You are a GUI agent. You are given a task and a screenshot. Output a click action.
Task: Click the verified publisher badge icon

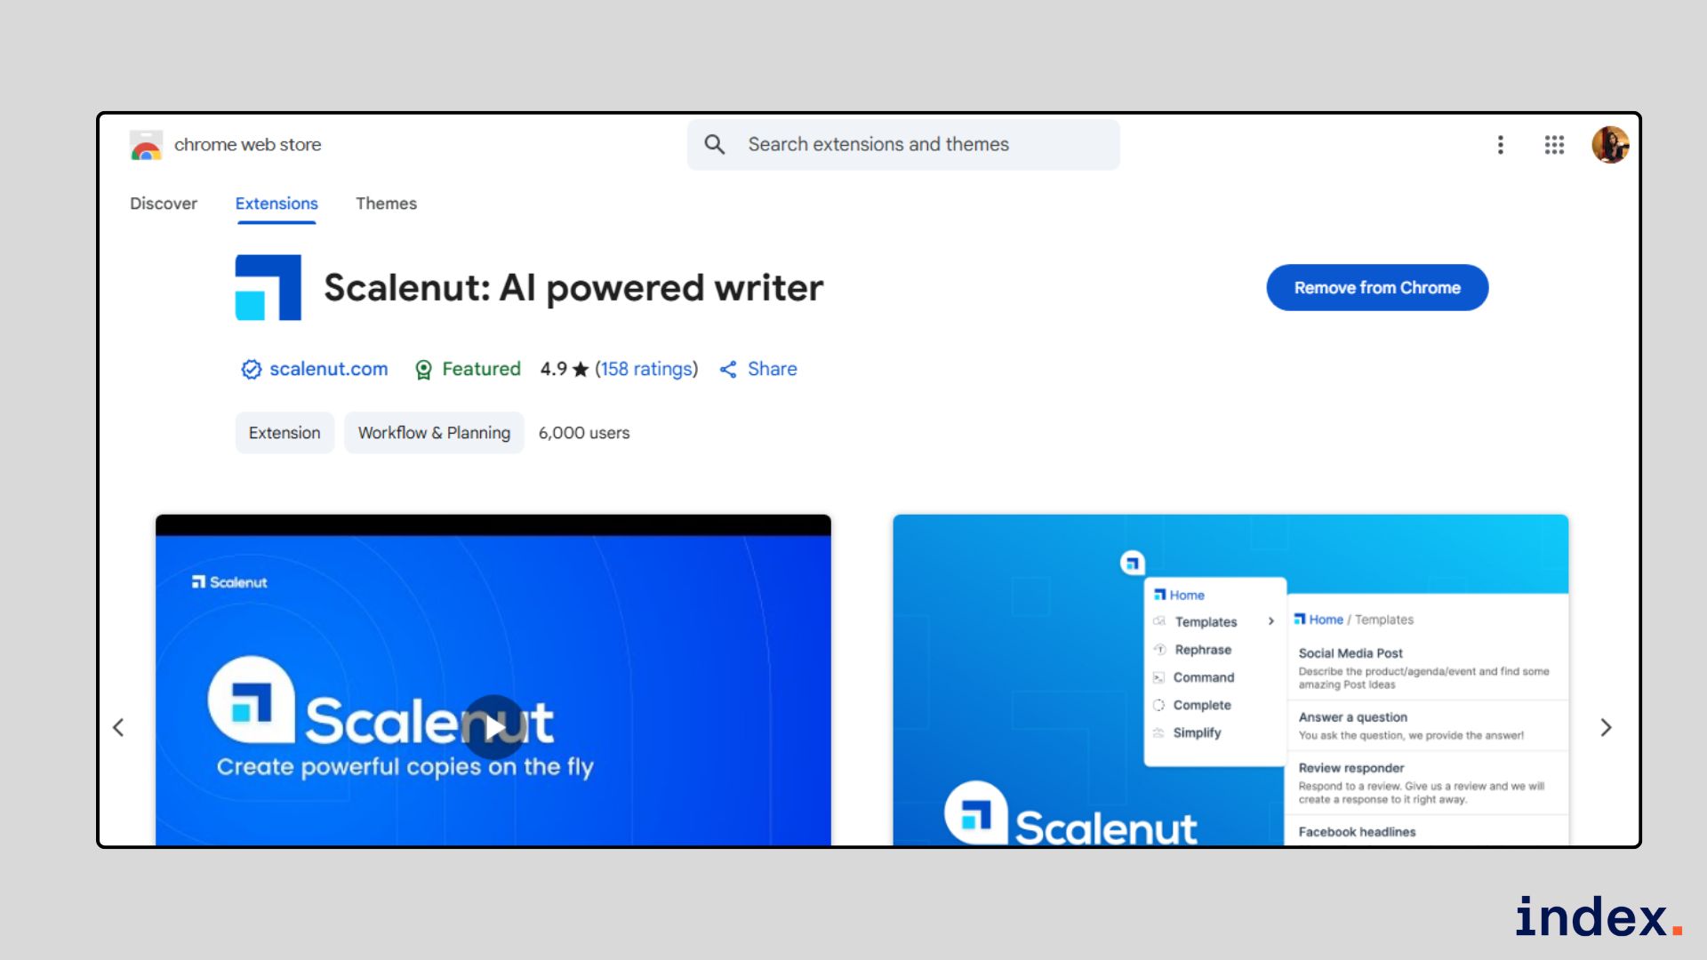[250, 369]
